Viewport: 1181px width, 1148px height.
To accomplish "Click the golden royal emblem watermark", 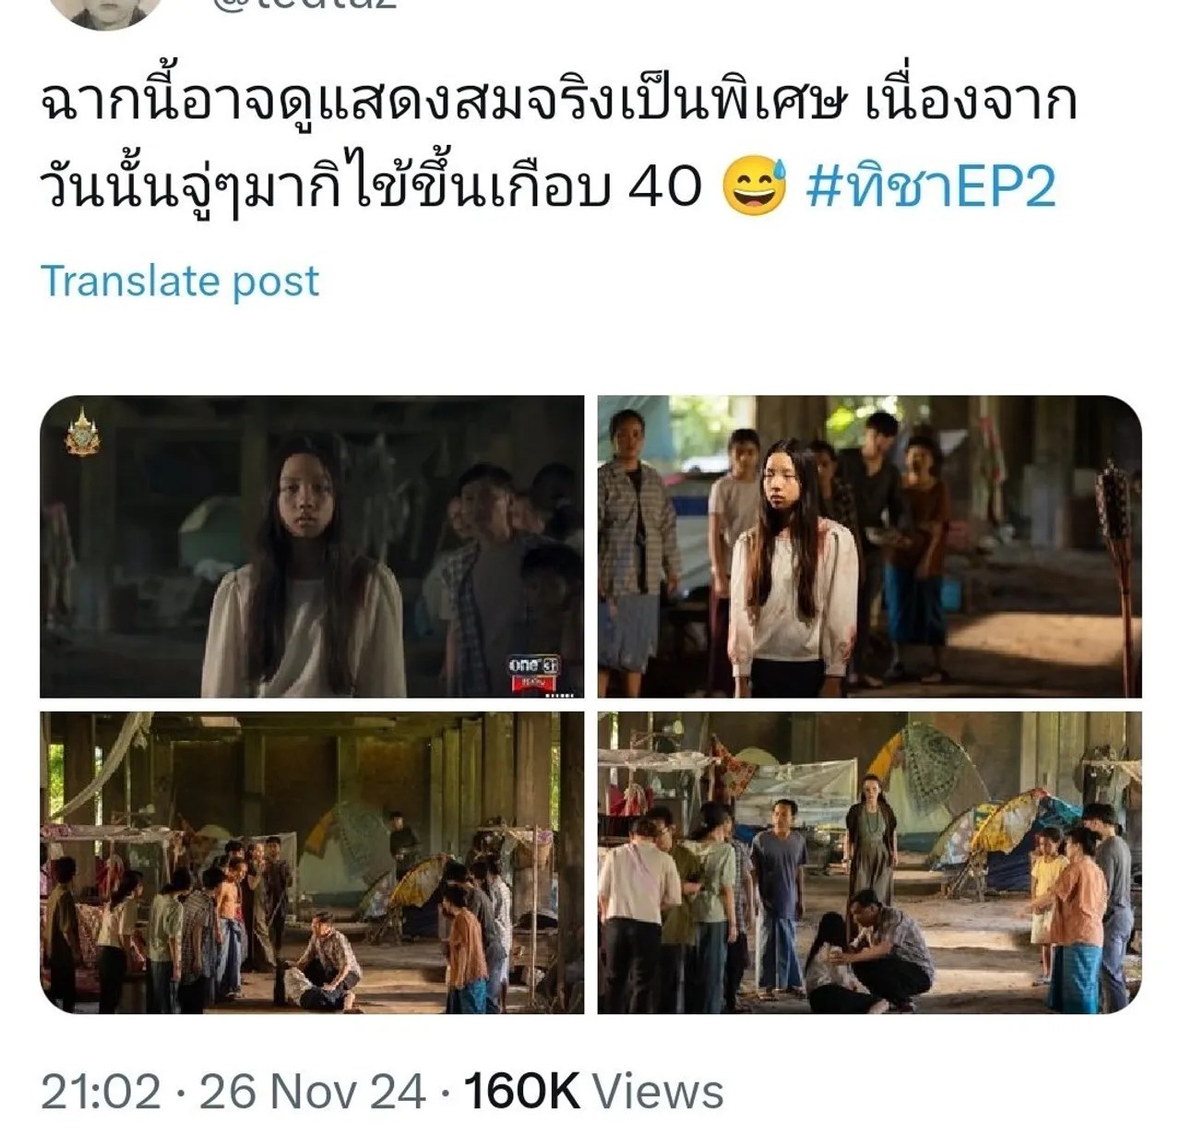I will (x=82, y=432).
